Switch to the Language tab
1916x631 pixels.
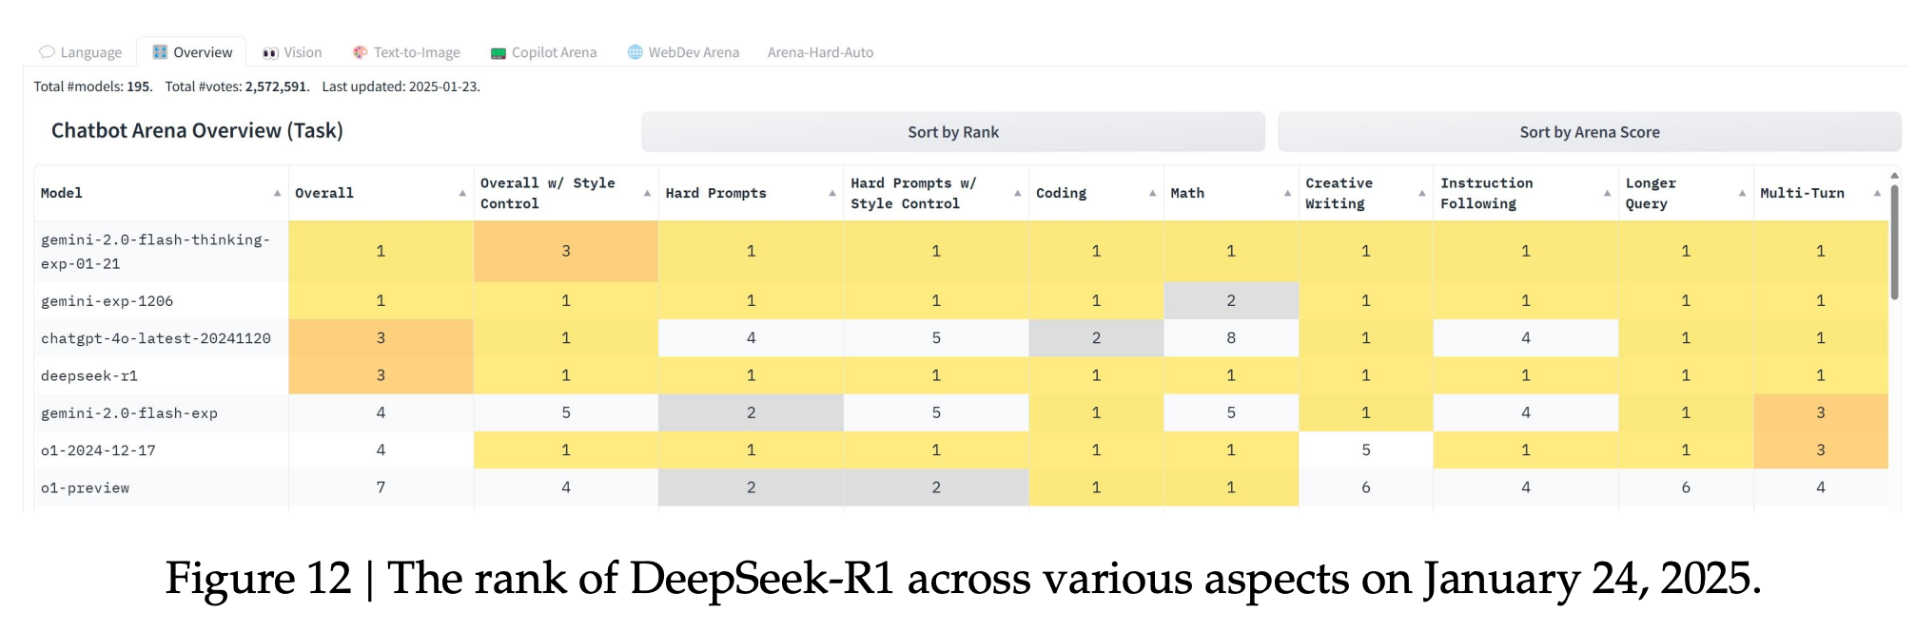click(x=80, y=52)
